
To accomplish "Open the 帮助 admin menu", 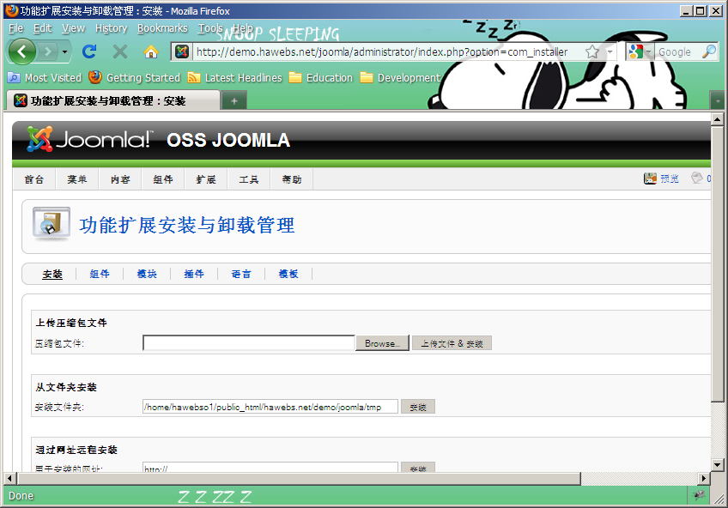I will (292, 179).
